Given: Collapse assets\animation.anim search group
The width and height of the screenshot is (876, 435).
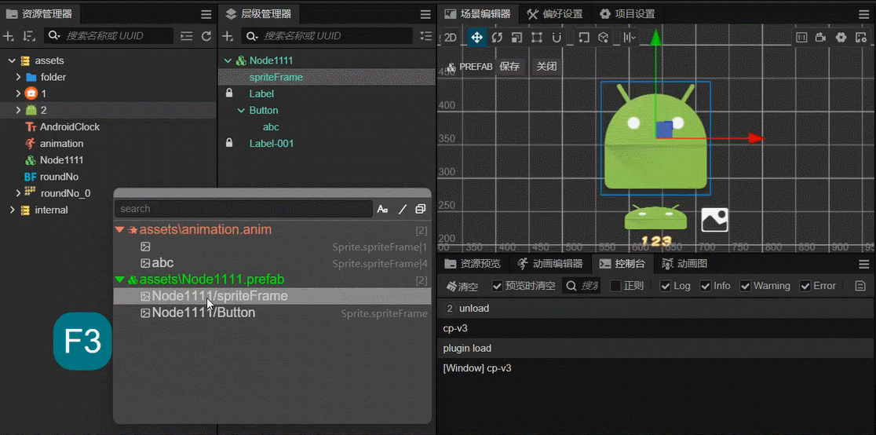Looking at the screenshot, I should 119,230.
